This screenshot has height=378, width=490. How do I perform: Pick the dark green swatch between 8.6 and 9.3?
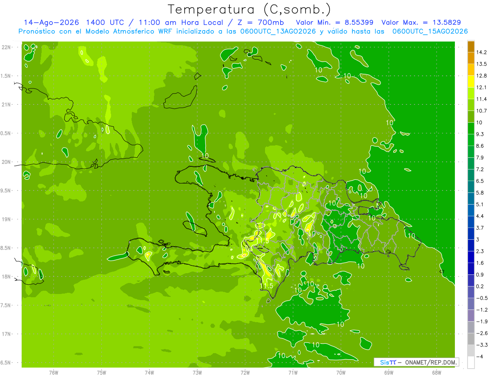tap(471, 140)
